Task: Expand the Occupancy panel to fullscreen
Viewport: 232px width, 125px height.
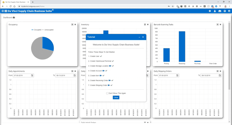Action: pos(72,24)
